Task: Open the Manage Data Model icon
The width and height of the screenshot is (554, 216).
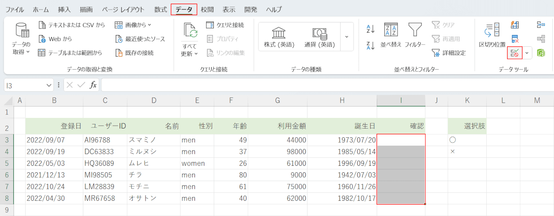Action: click(x=541, y=53)
